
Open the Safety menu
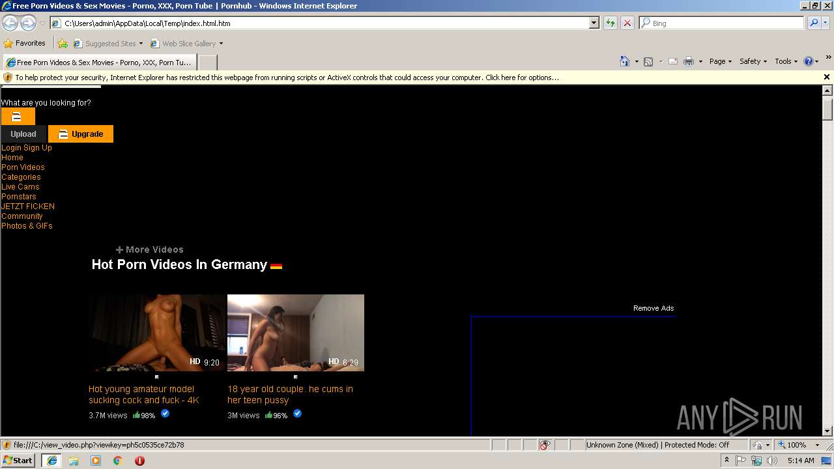(753, 61)
